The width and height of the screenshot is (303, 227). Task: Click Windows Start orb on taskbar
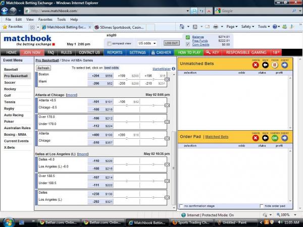coord(8,222)
